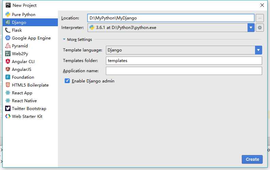Choose Web2Py project type label
This screenshot has height=170, width=270.
pyautogui.click(x=20, y=54)
